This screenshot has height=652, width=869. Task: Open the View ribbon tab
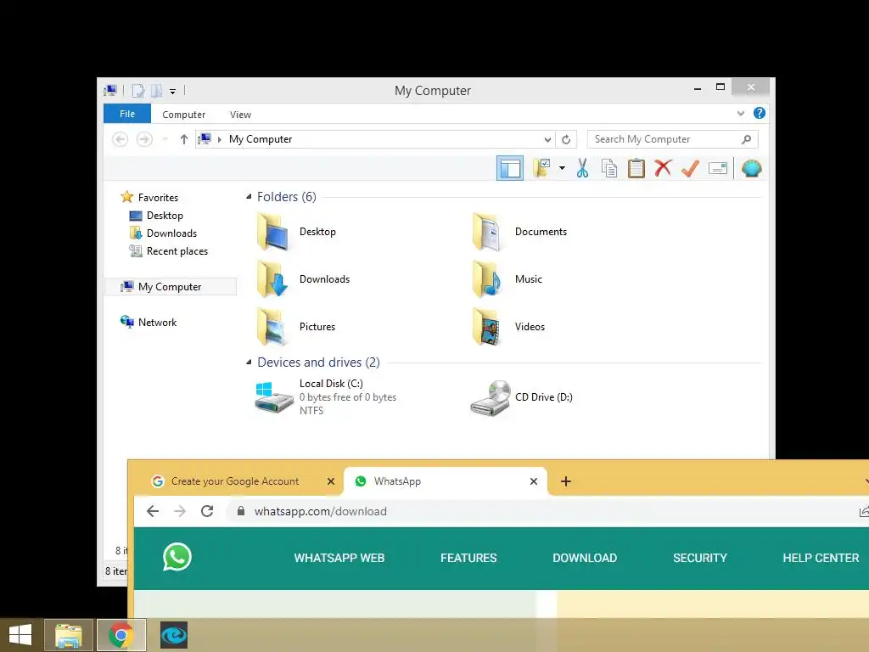tap(240, 115)
